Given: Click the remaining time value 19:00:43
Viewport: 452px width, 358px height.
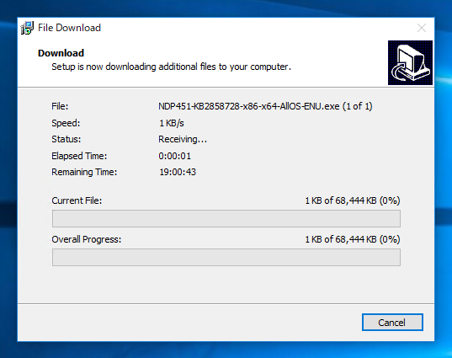Looking at the screenshot, I should (x=178, y=172).
